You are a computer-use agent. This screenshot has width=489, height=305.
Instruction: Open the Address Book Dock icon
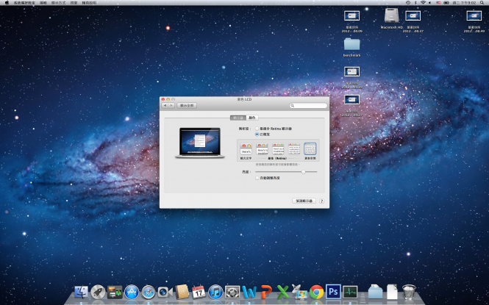pos(182,292)
